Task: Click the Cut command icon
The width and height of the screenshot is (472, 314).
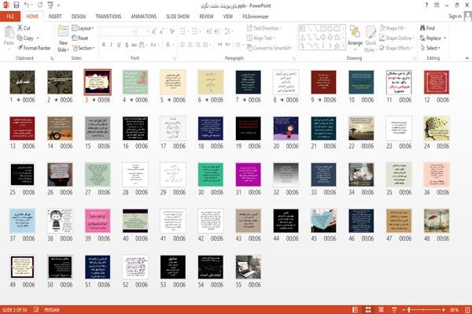Action: pos(20,28)
